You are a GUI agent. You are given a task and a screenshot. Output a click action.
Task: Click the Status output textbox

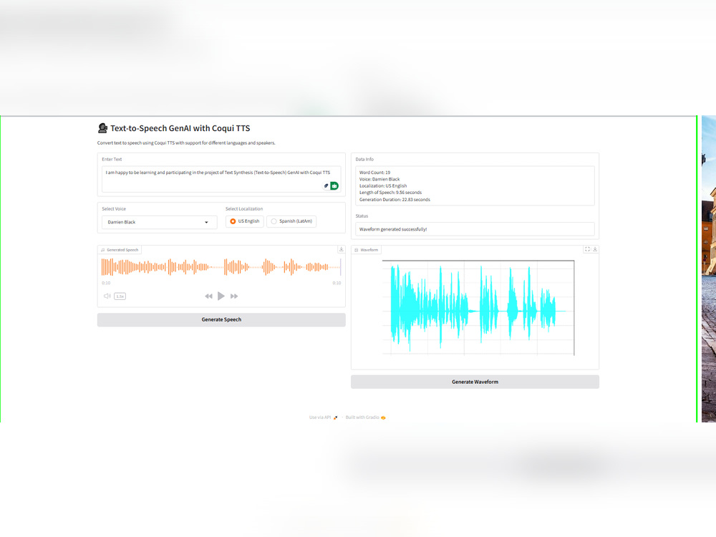coord(475,229)
